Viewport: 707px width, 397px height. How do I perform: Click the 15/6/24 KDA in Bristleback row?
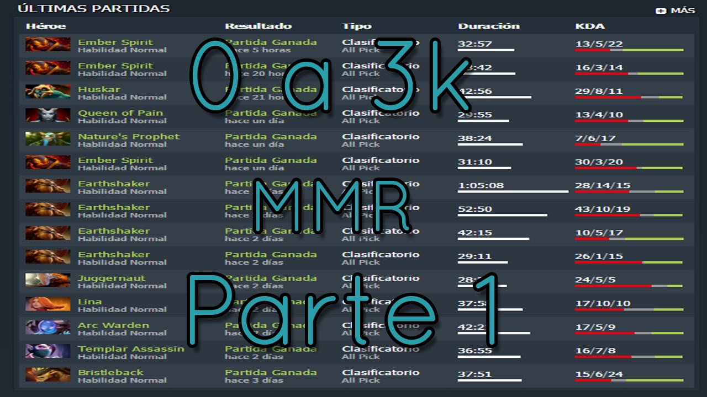coord(599,374)
